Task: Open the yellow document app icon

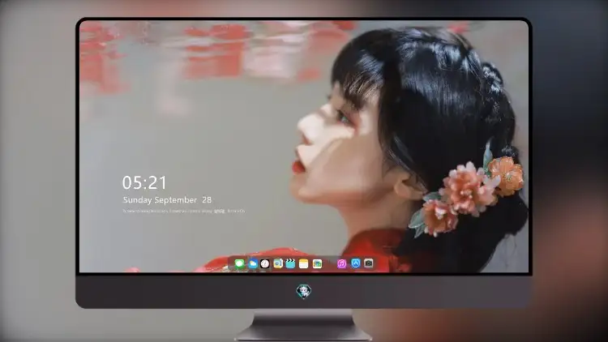Action: (277, 263)
